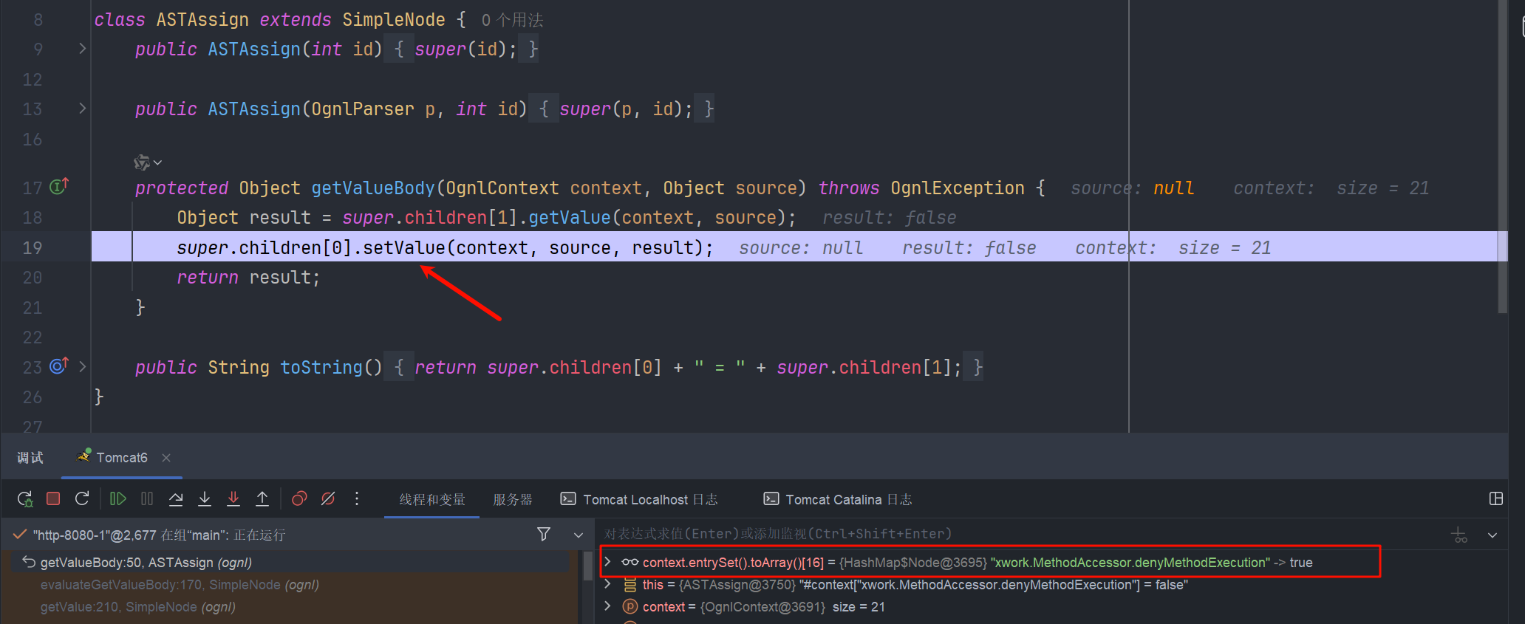The width and height of the screenshot is (1525, 624).
Task: Click 'SimpleNode' in the class declaration
Action: pos(394,20)
